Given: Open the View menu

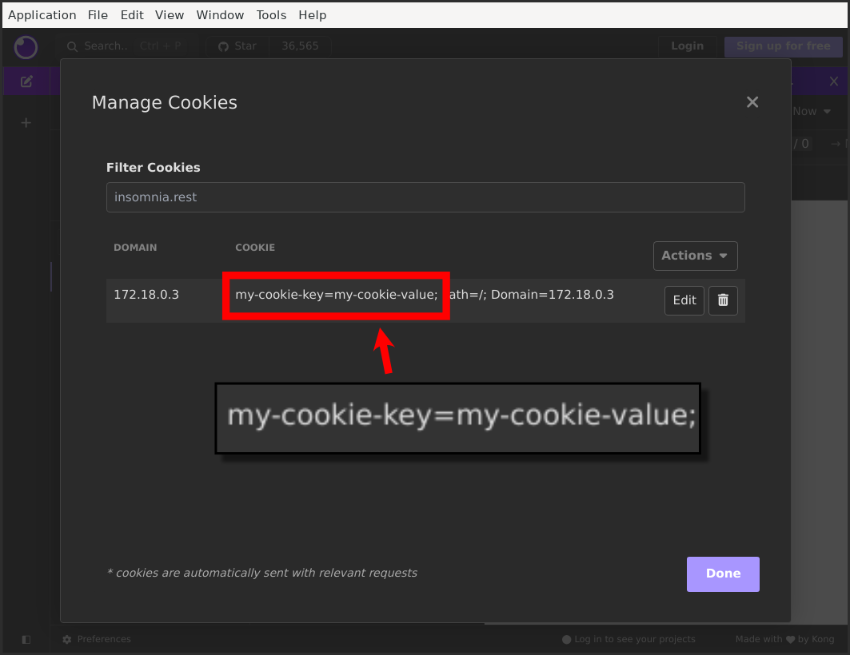Looking at the screenshot, I should (x=170, y=15).
